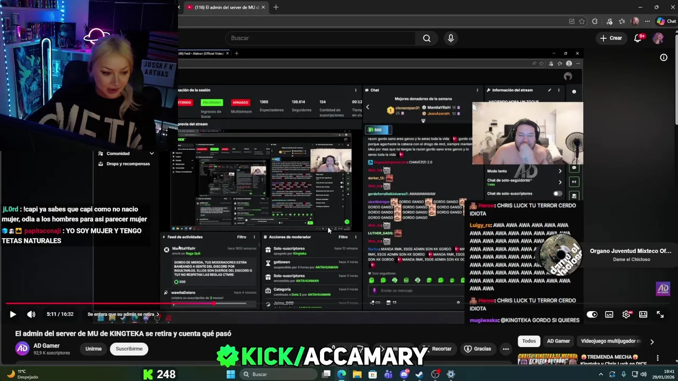Click the Crear button
678x381 pixels.
click(x=611, y=38)
